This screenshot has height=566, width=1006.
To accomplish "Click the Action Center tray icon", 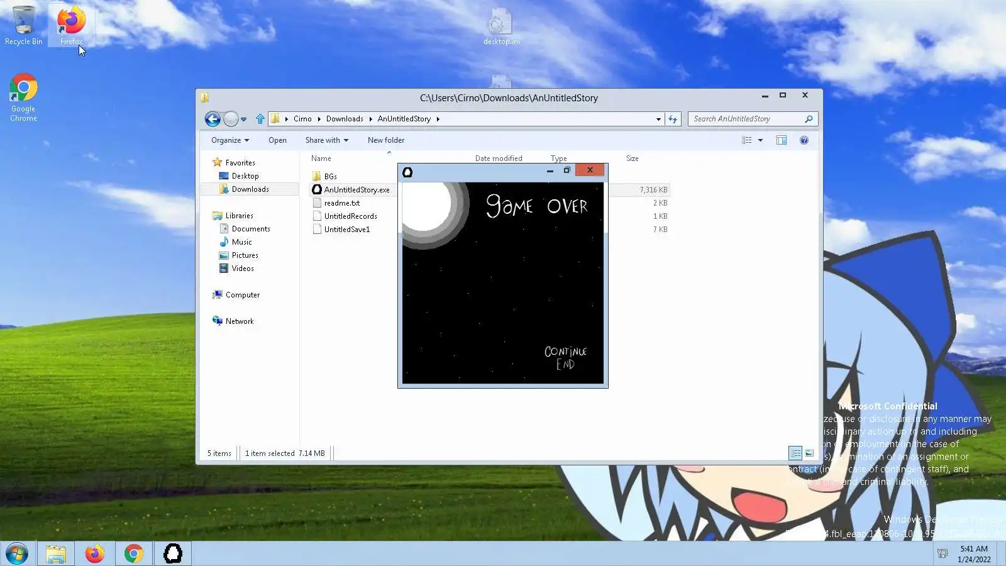I will coord(942,554).
